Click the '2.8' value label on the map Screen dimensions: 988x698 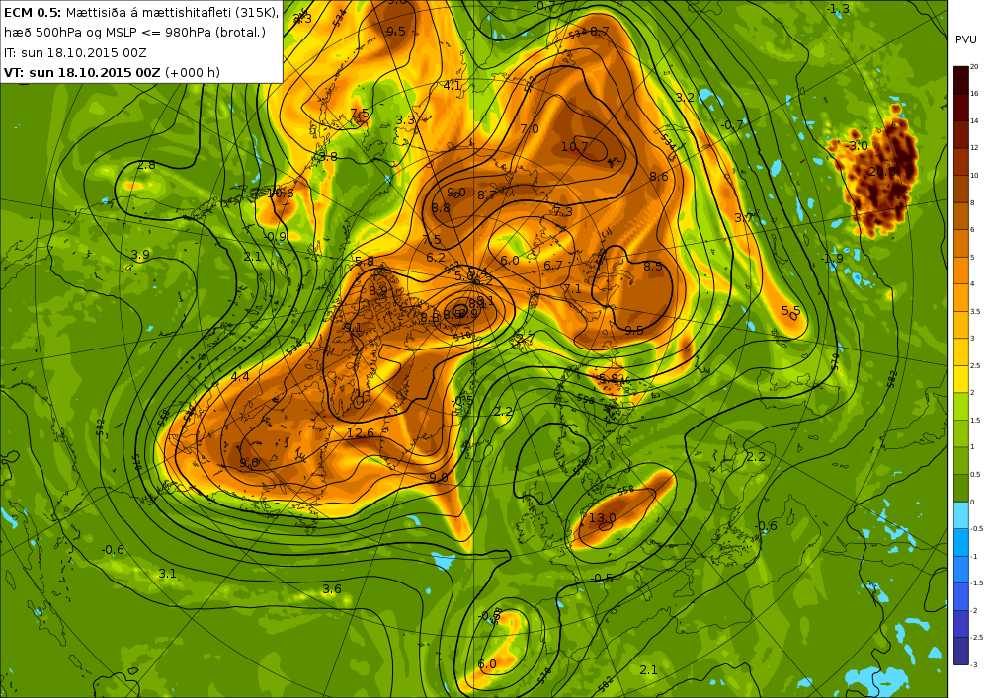click(x=146, y=166)
